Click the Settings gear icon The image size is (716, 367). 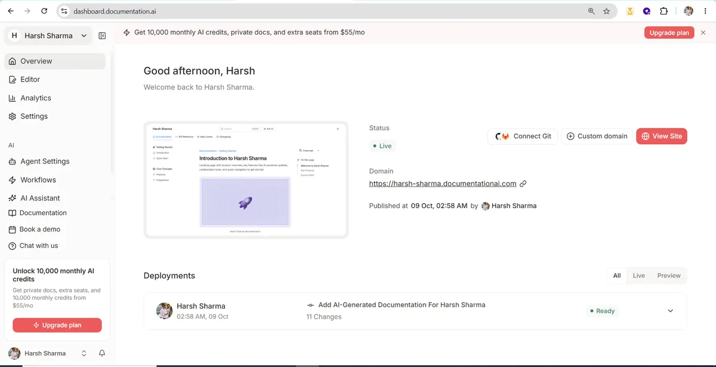pyautogui.click(x=13, y=116)
